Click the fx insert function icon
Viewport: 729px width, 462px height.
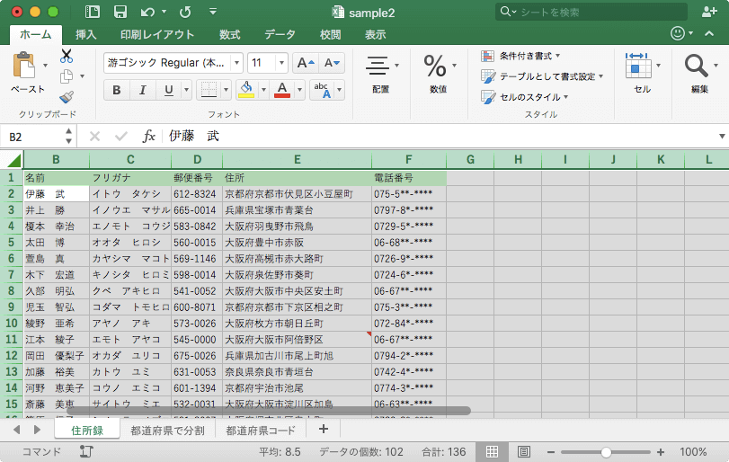click(148, 137)
